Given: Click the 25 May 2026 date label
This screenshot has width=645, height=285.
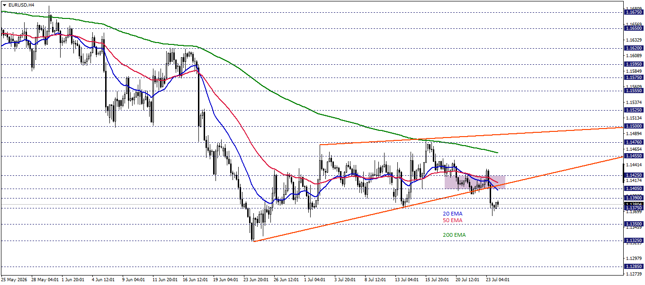Looking at the screenshot, I should [x=14, y=280].
